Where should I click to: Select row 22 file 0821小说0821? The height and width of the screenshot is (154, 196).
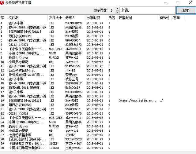coord(18,113)
